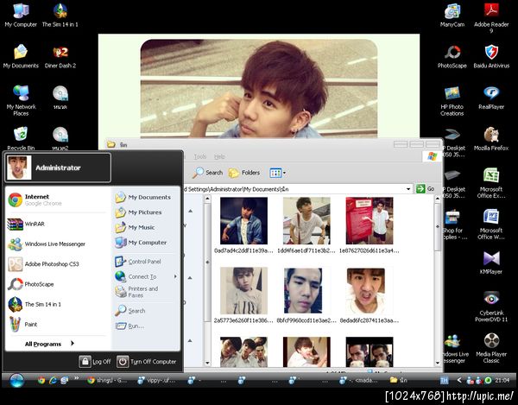
Task: Open Adobe Reader 9 desktop icon
Action: pyautogui.click(x=491, y=18)
